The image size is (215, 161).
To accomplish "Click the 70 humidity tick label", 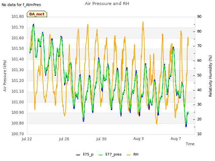I will pyautogui.click(x=199, y=46).
